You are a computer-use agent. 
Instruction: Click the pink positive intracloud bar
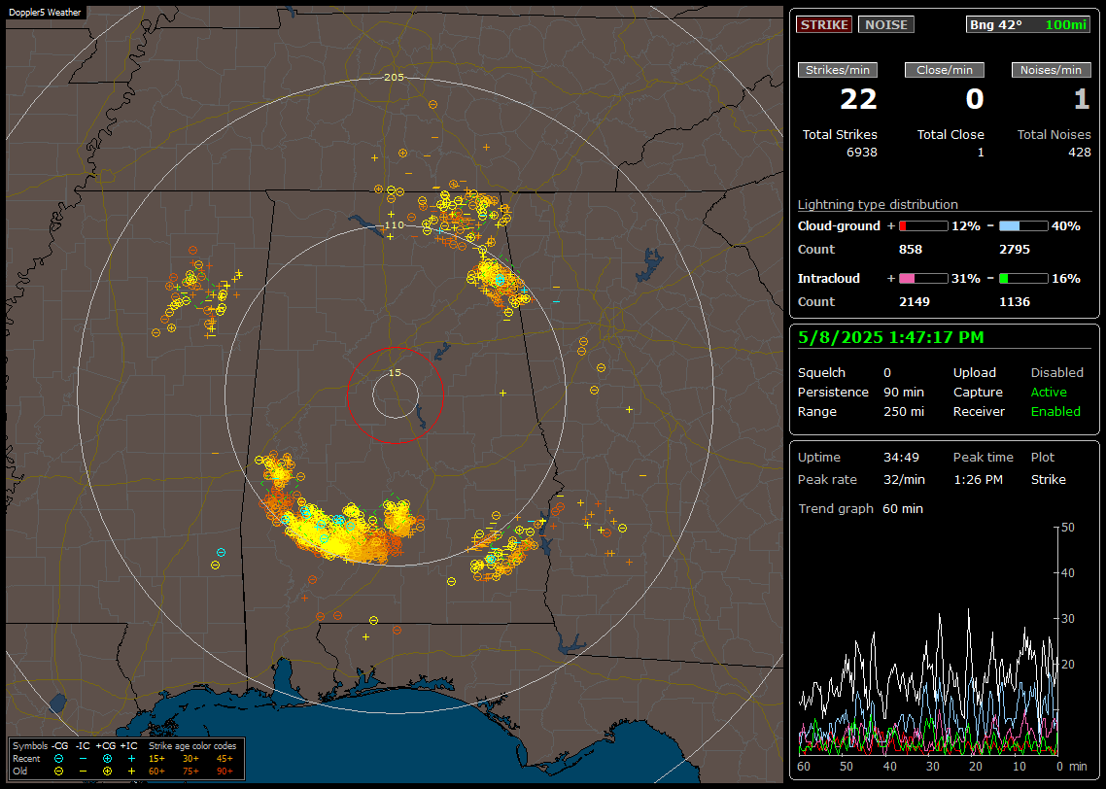point(923,279)
